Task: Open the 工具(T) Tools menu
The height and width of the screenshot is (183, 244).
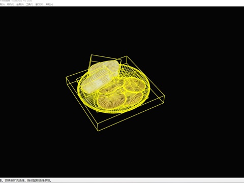Action: (29, 4)
